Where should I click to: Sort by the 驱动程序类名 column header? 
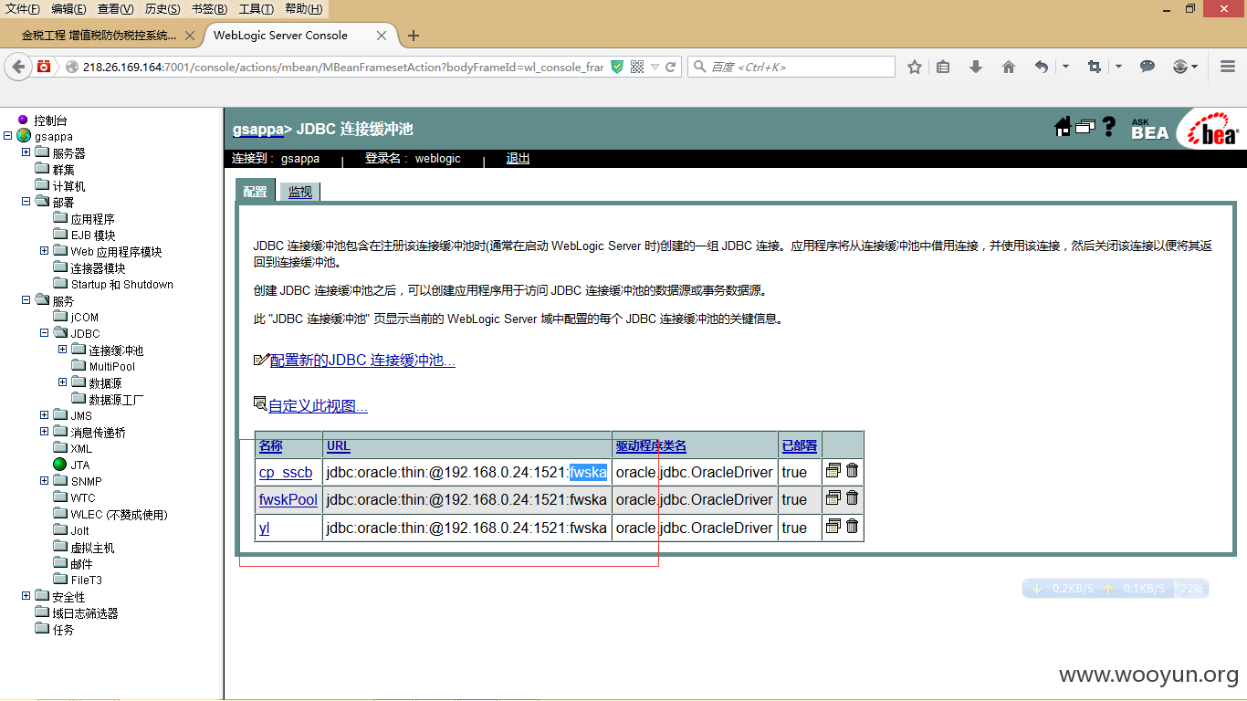coord(651,445)
